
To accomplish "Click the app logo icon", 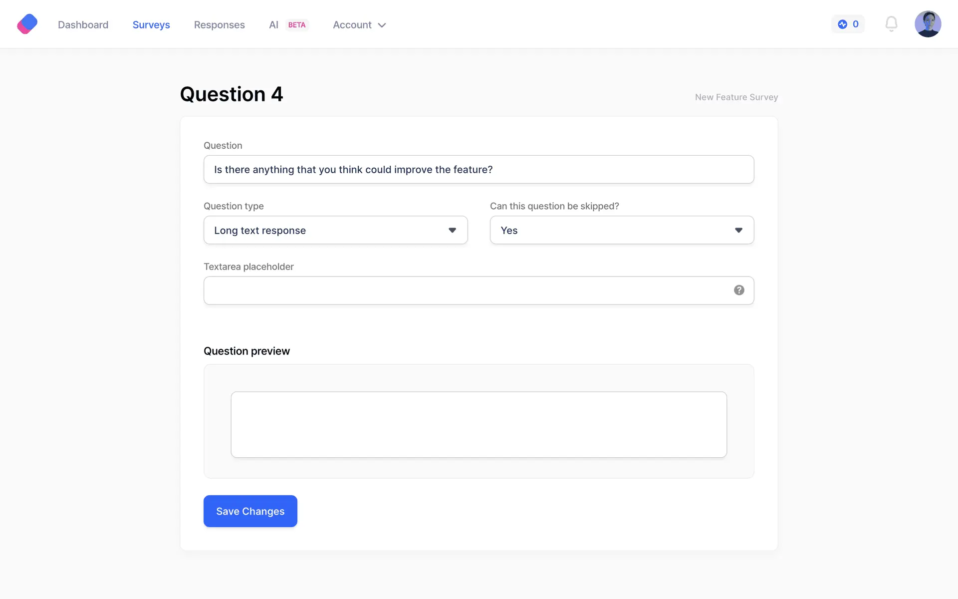I will coord(27,24).
